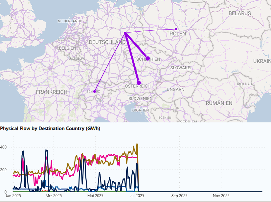Click the thin flow line to Switzerland
This screenshot has height=202, width=271.
[x=110, y=62]
